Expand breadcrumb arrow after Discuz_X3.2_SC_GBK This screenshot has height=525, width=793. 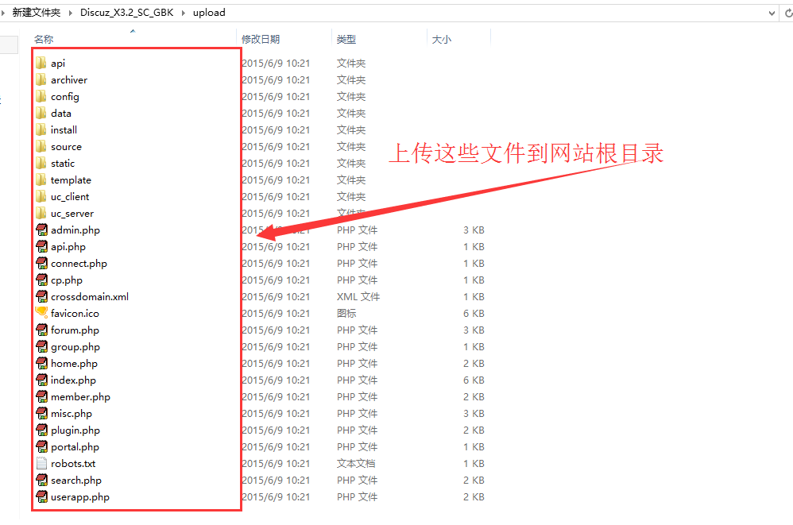click(x=185, y=13)
